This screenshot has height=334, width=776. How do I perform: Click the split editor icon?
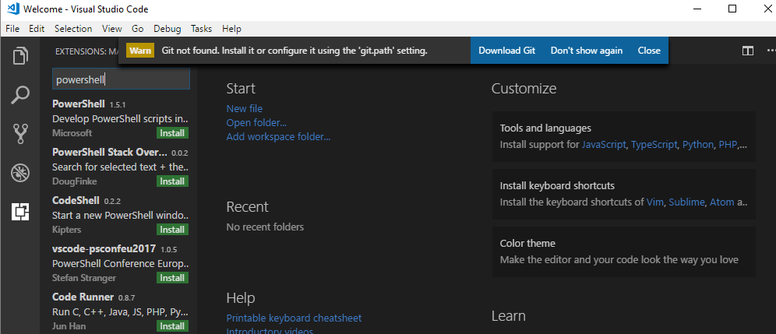click(747, 51)
